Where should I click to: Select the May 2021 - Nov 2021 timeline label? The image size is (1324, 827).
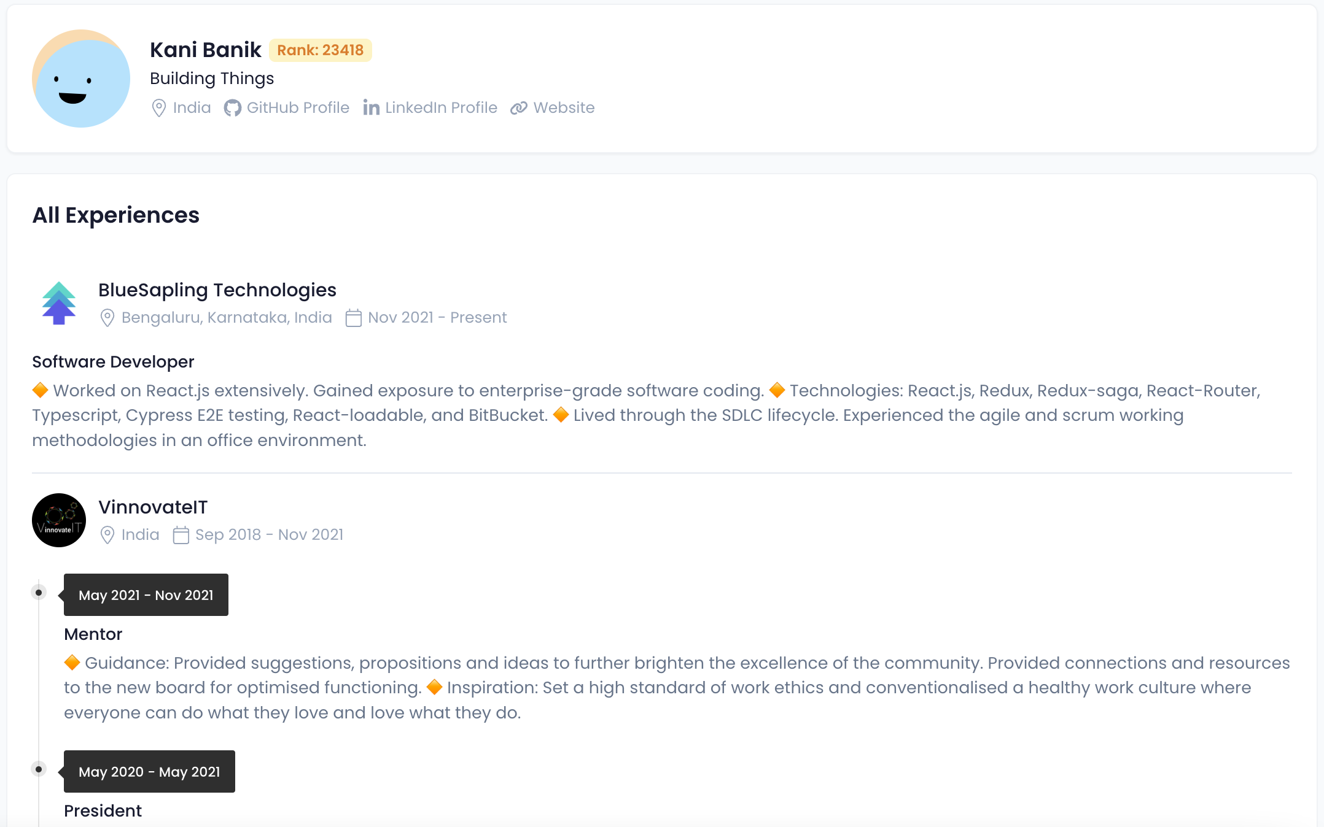146,595
